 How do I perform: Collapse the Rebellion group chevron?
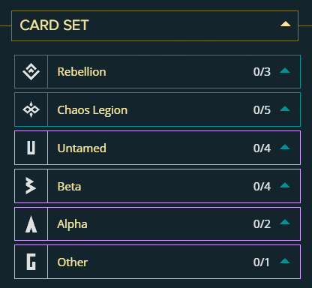pyautogui.click(x=285, y=70)
